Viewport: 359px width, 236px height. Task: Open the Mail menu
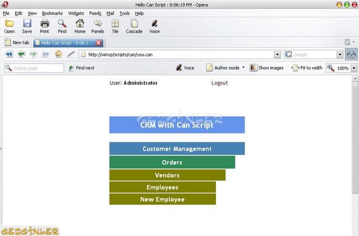(x=110, y=13)
